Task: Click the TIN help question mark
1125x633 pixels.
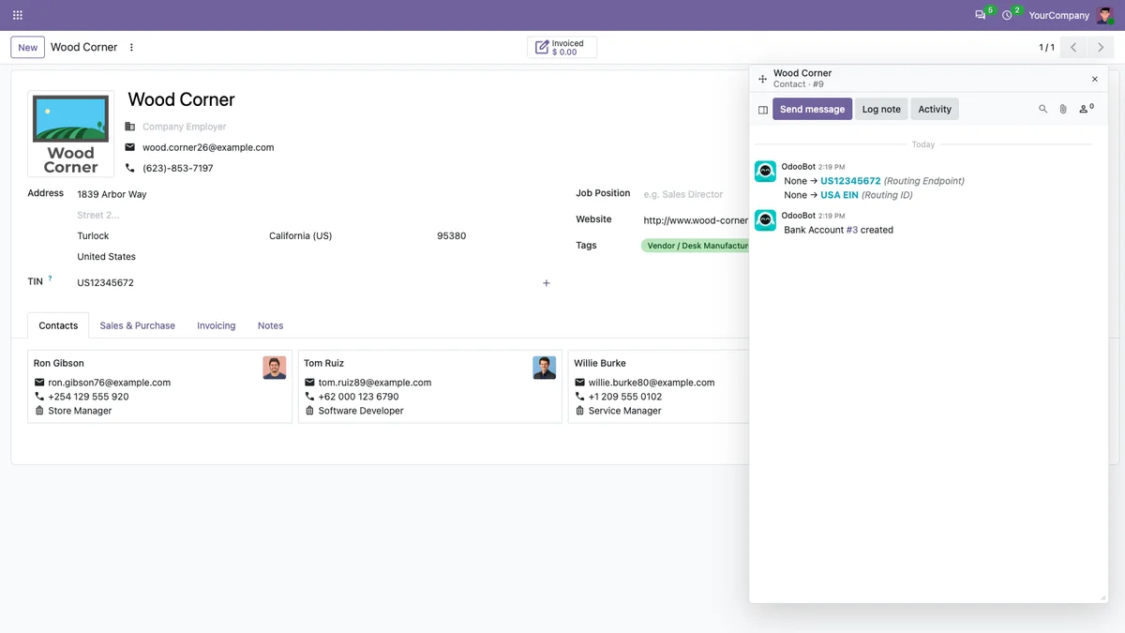Action: click(x=50, y=279)
